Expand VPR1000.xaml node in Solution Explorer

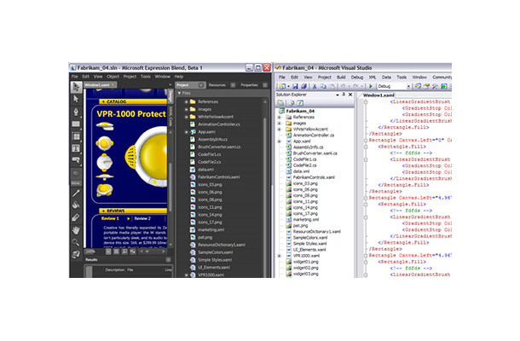point(280,256)
